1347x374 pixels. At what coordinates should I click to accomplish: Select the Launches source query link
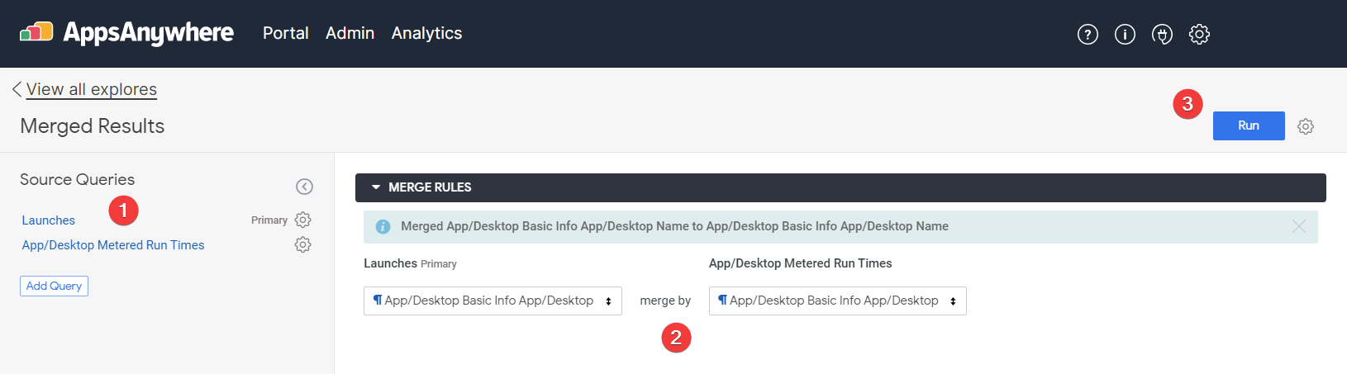pyautogui.click(x=48, y=220)
